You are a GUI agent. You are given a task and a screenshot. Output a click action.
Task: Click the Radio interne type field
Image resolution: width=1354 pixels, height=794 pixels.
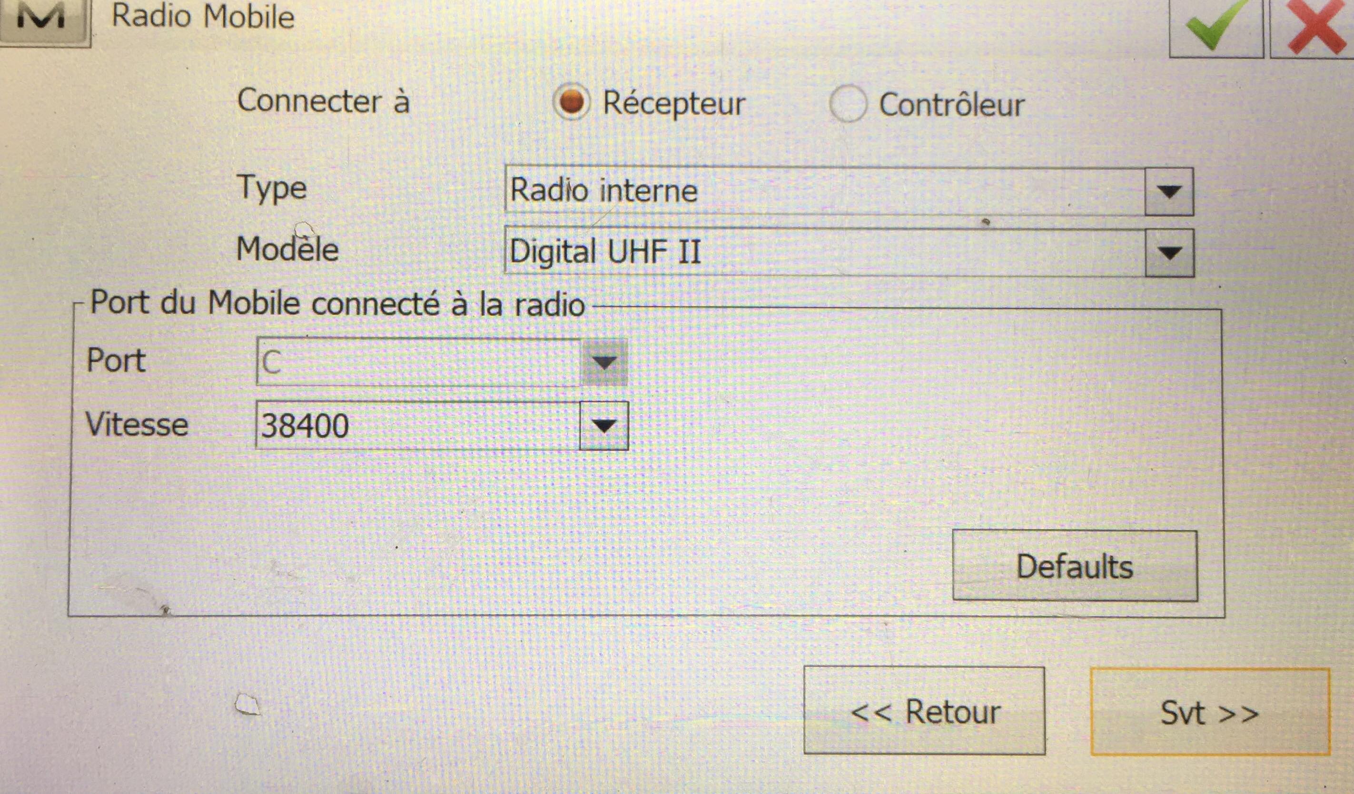pos(825,191)
